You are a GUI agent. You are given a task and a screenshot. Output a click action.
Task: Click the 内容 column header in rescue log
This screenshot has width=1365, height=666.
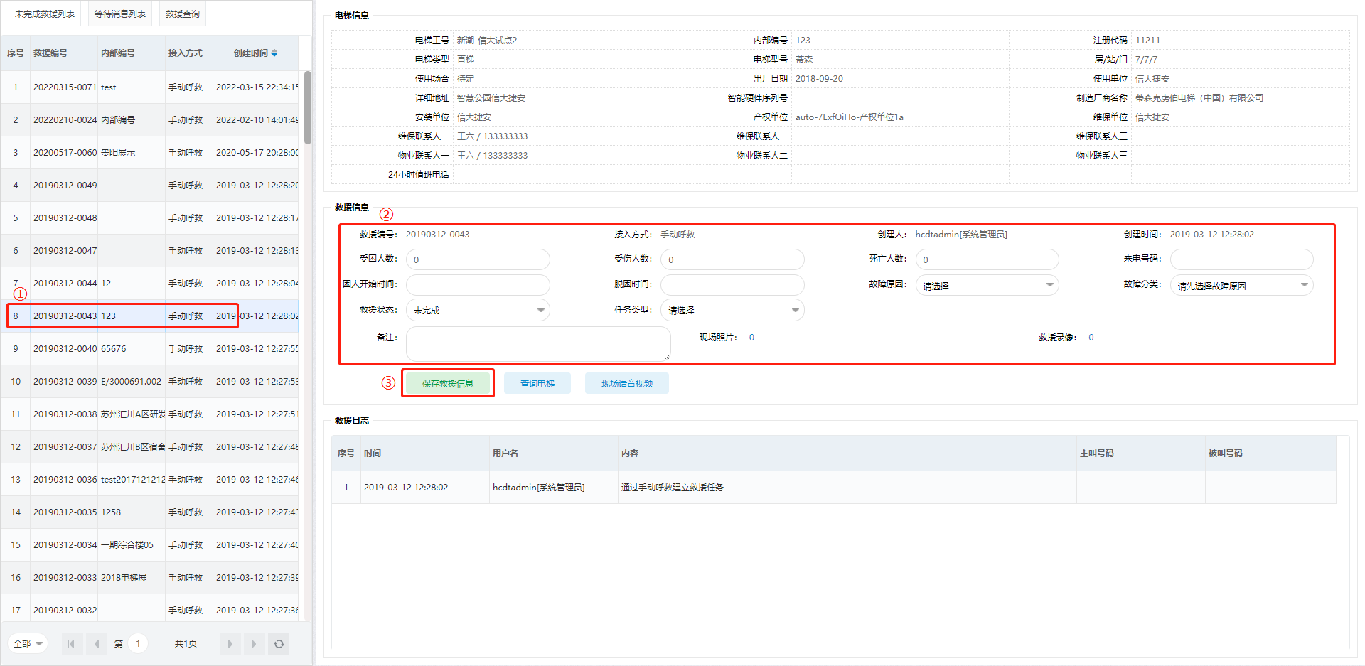(x=847, y=453)
